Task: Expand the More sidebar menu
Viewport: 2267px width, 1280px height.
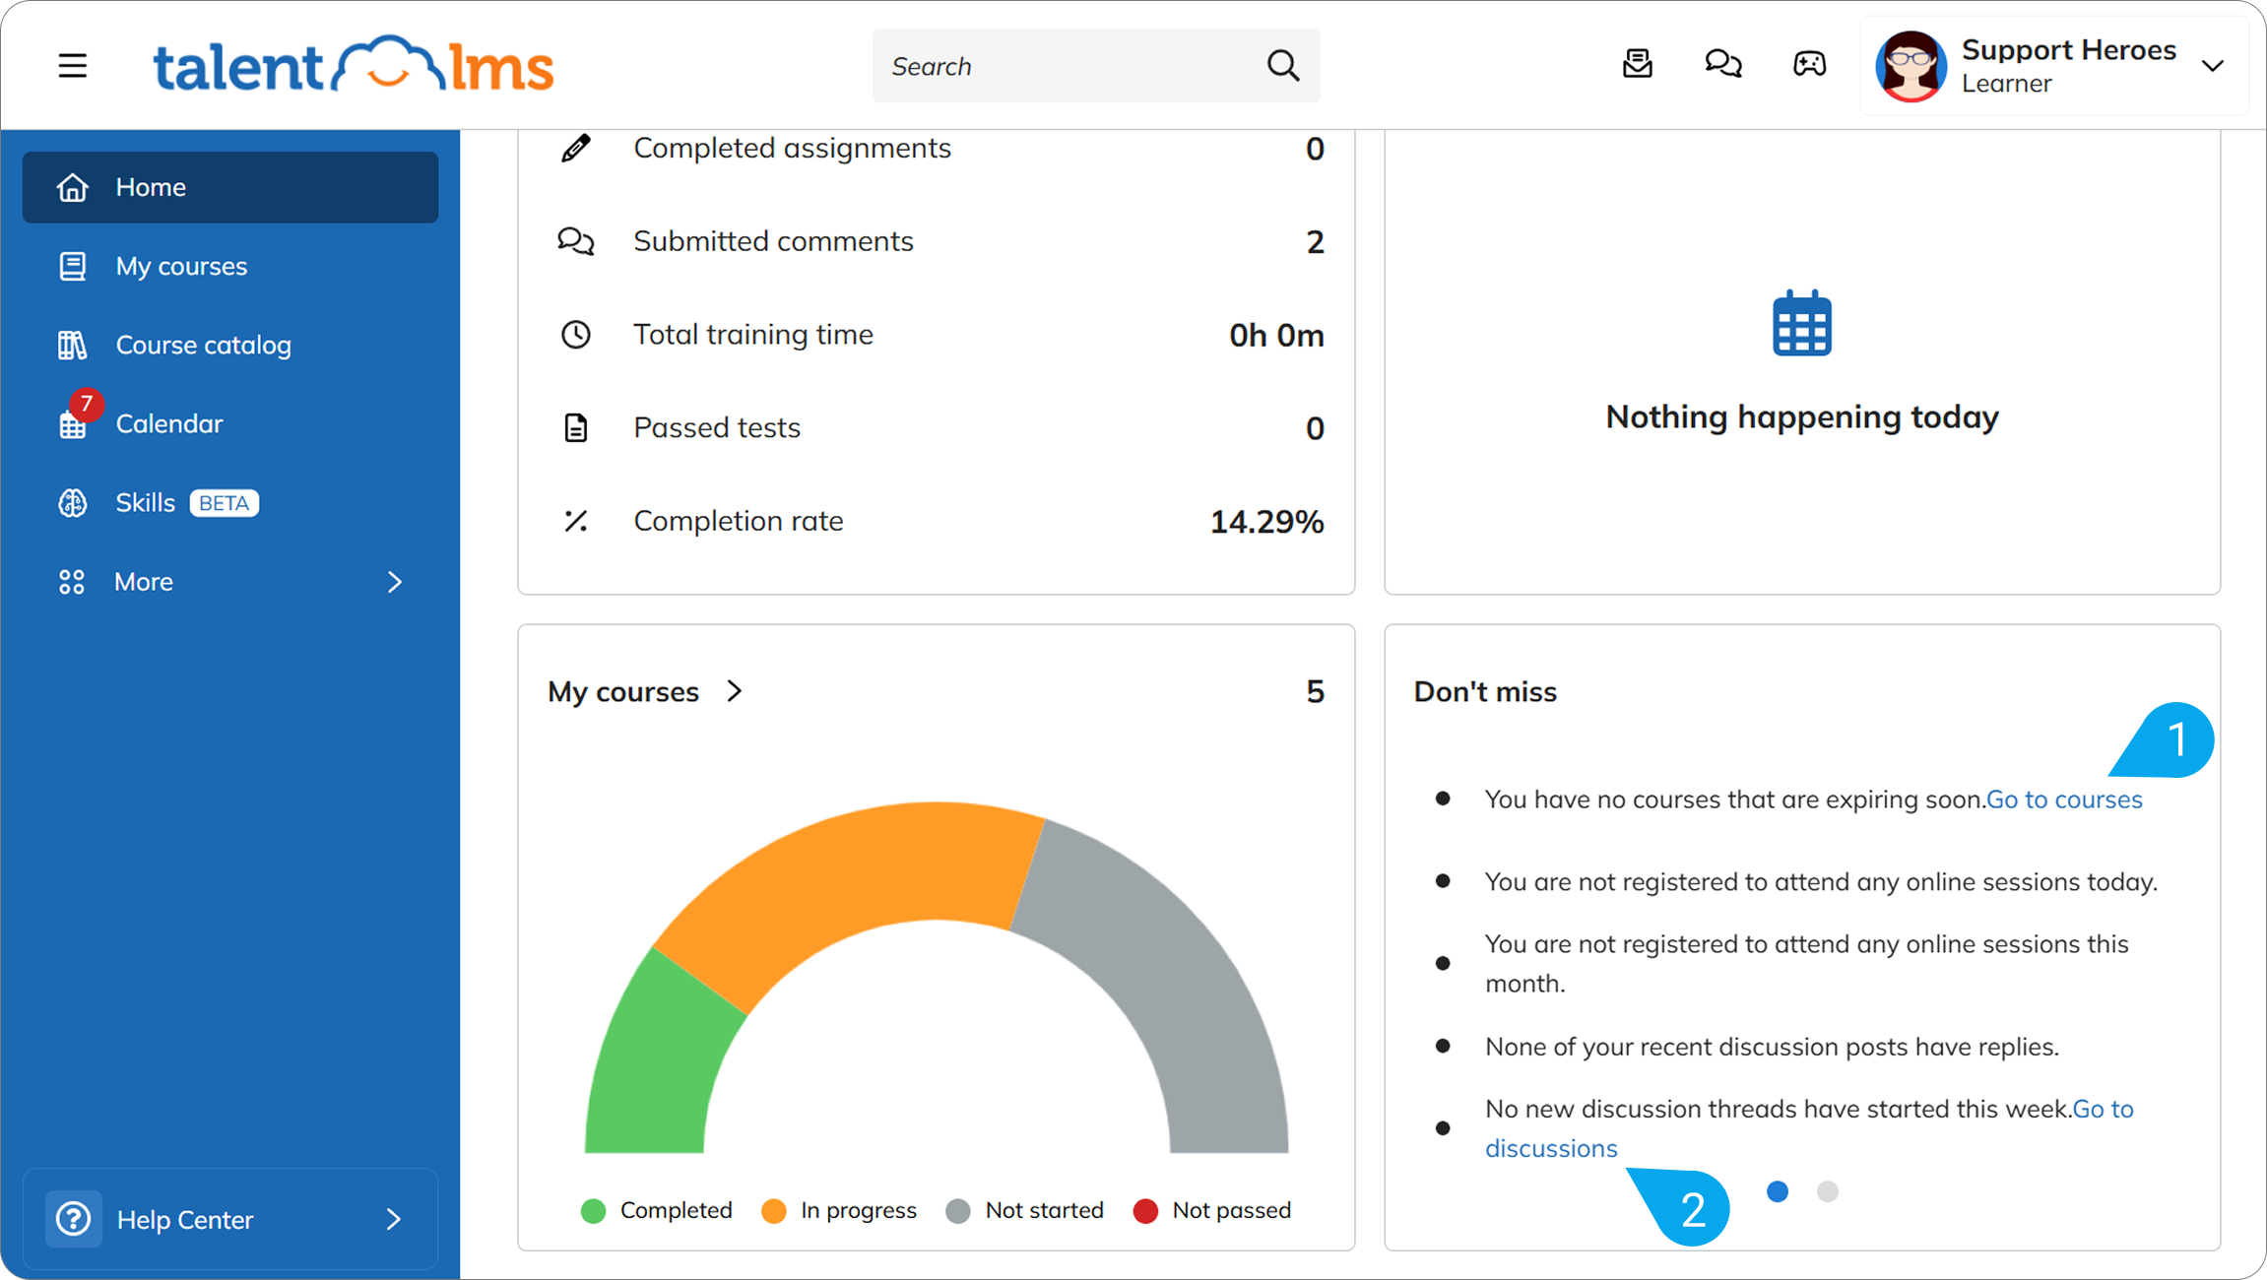Action: (230, 582)
